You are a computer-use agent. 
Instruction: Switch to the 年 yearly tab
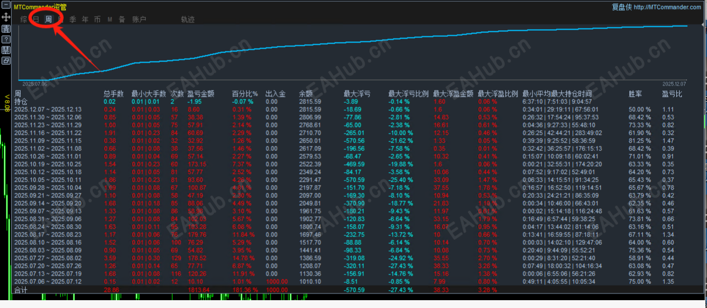coord(85,20)
